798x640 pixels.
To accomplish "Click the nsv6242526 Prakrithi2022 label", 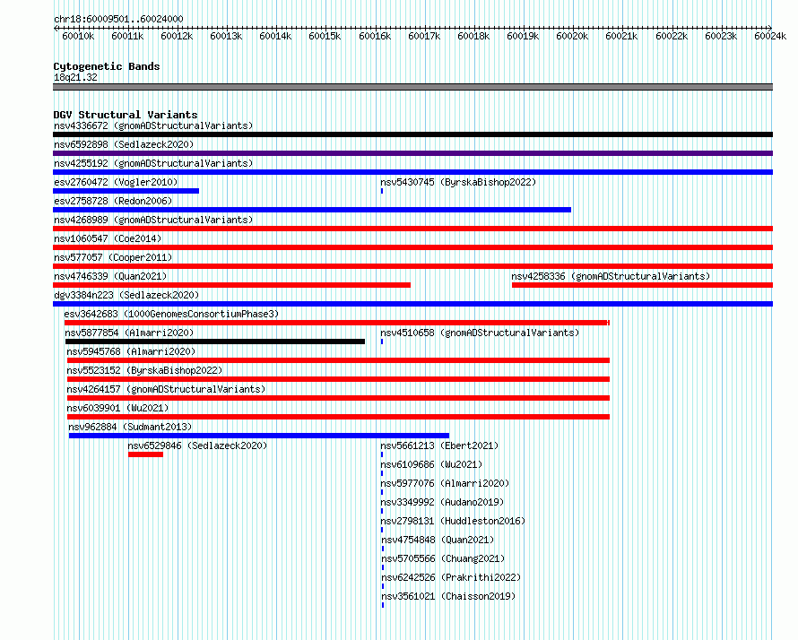I will (451, 577).
